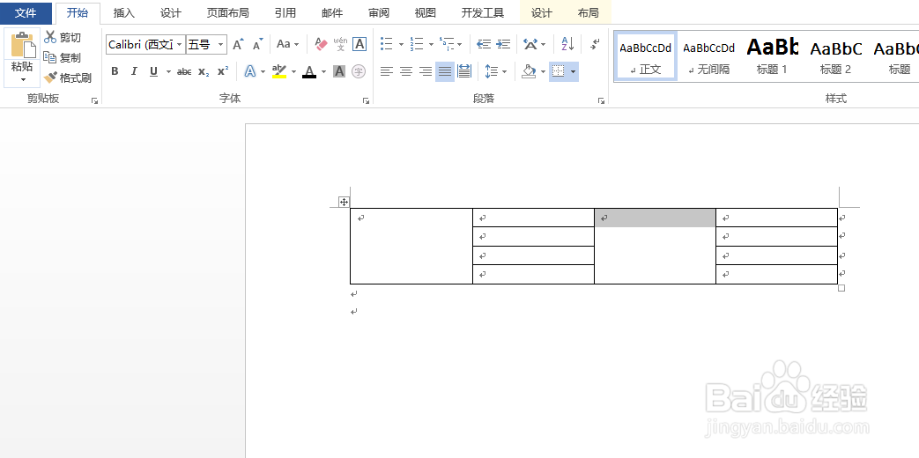Toggle strikethrough formatting
The image size is (919, 458).
pos(184,71)
